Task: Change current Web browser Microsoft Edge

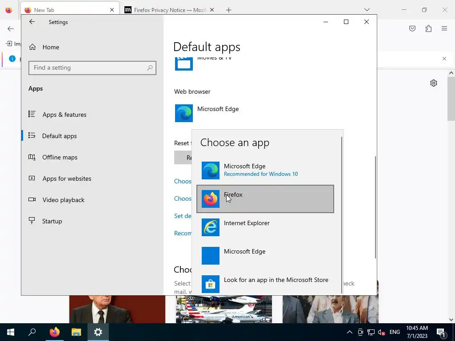Action: (x=207, y=113)
